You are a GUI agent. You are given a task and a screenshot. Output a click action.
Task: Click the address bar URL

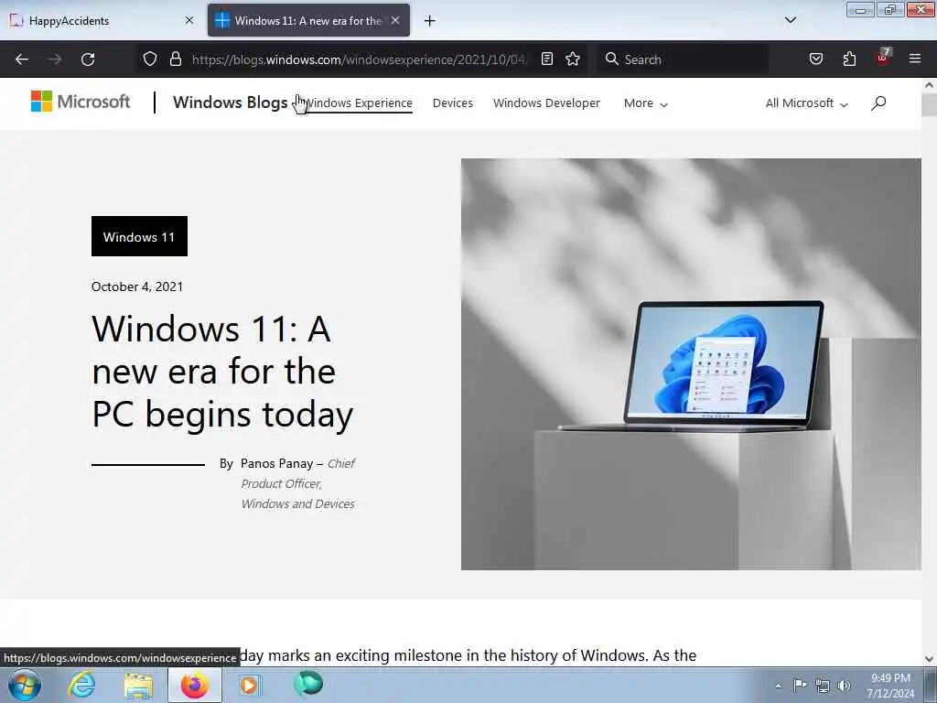[x=359, y=59]
